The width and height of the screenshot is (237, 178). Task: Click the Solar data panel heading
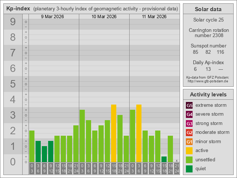pyautogui.click(x=208, y=9)
